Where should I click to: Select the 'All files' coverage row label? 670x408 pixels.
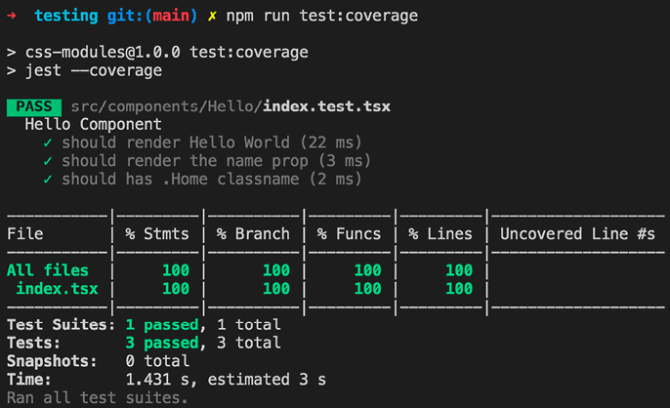[x=48, y=270]
